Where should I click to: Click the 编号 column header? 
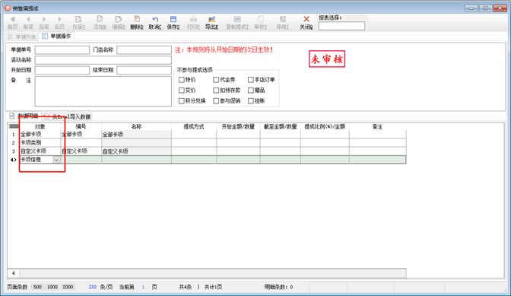click(81, 126)
